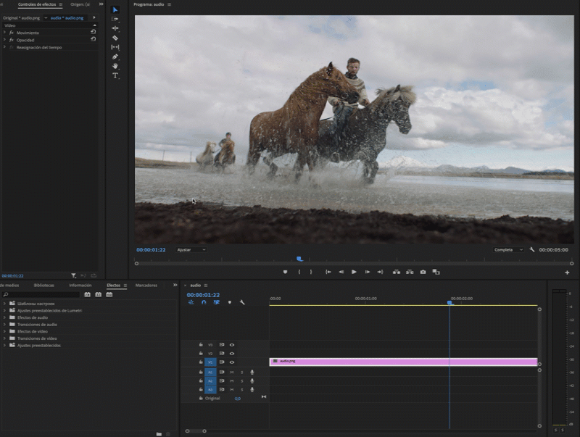Open the Completa playback resolution dropdown
This screenshot has height=437, width=580.
coord(507,250)
